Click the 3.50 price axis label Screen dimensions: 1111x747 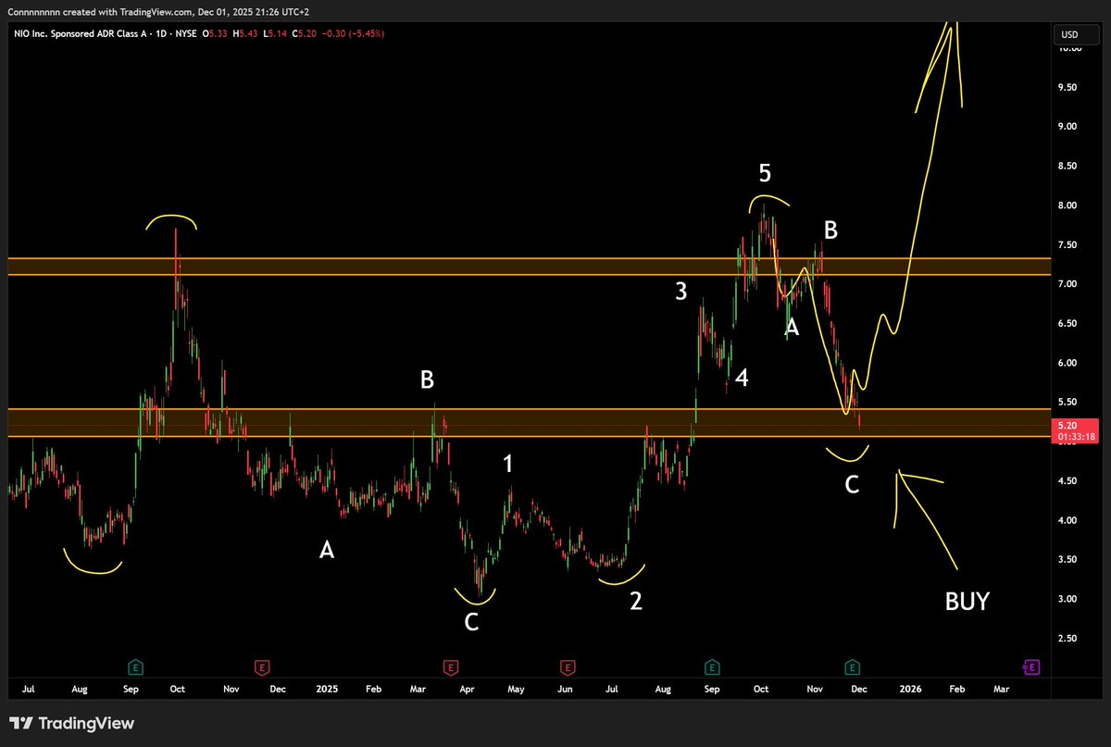(x=1067, y=560)
